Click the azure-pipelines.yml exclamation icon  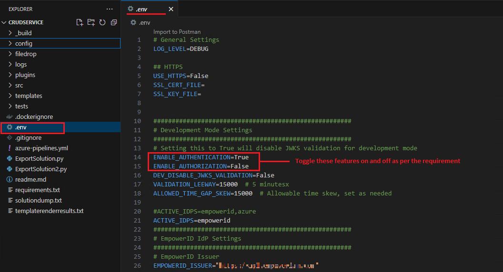10,148
